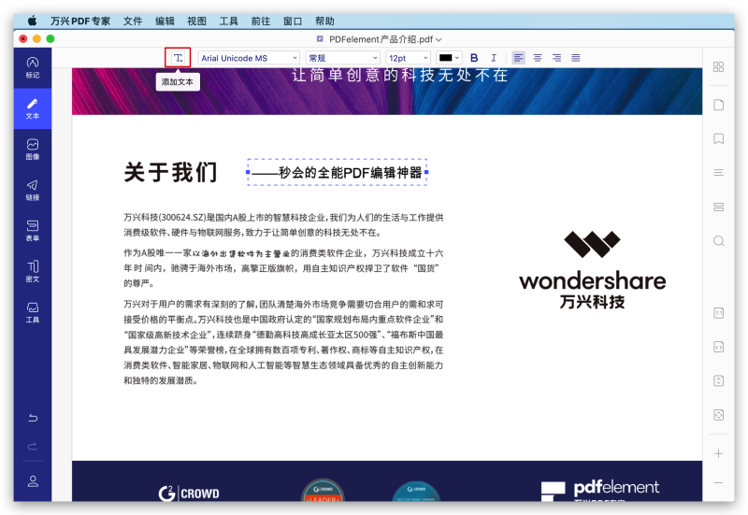Open the 视图 menu
This screenshot has height=515, width=748.
point(196,21)
